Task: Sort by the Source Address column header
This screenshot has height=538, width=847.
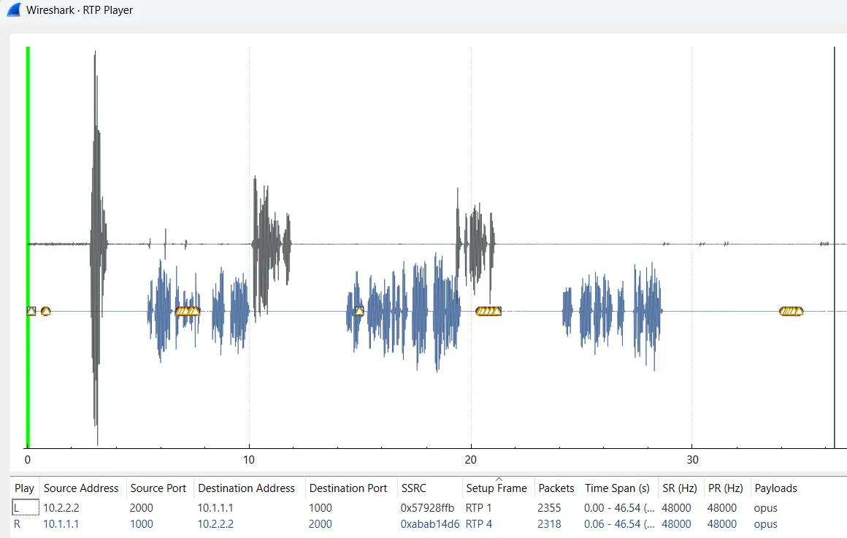Action: click(81, 488)
